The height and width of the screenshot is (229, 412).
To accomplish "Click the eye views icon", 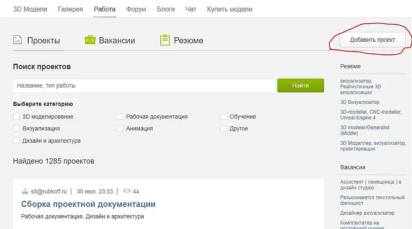I will 127,191.
